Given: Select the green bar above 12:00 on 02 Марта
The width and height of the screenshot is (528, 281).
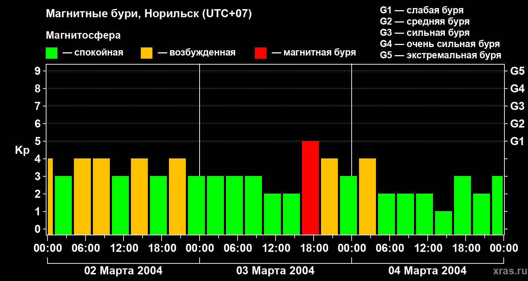Looking at the screenshot, I should (120, 205).
